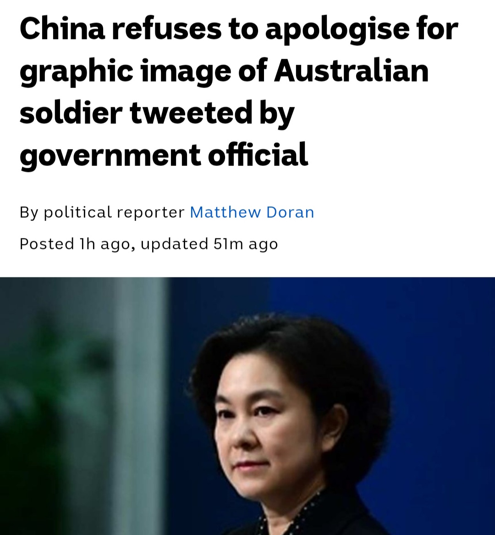Open Matthew Doran's author profile link

coord(252,212)
